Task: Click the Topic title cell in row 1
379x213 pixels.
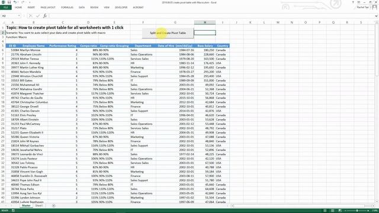Action: point(65,28)
